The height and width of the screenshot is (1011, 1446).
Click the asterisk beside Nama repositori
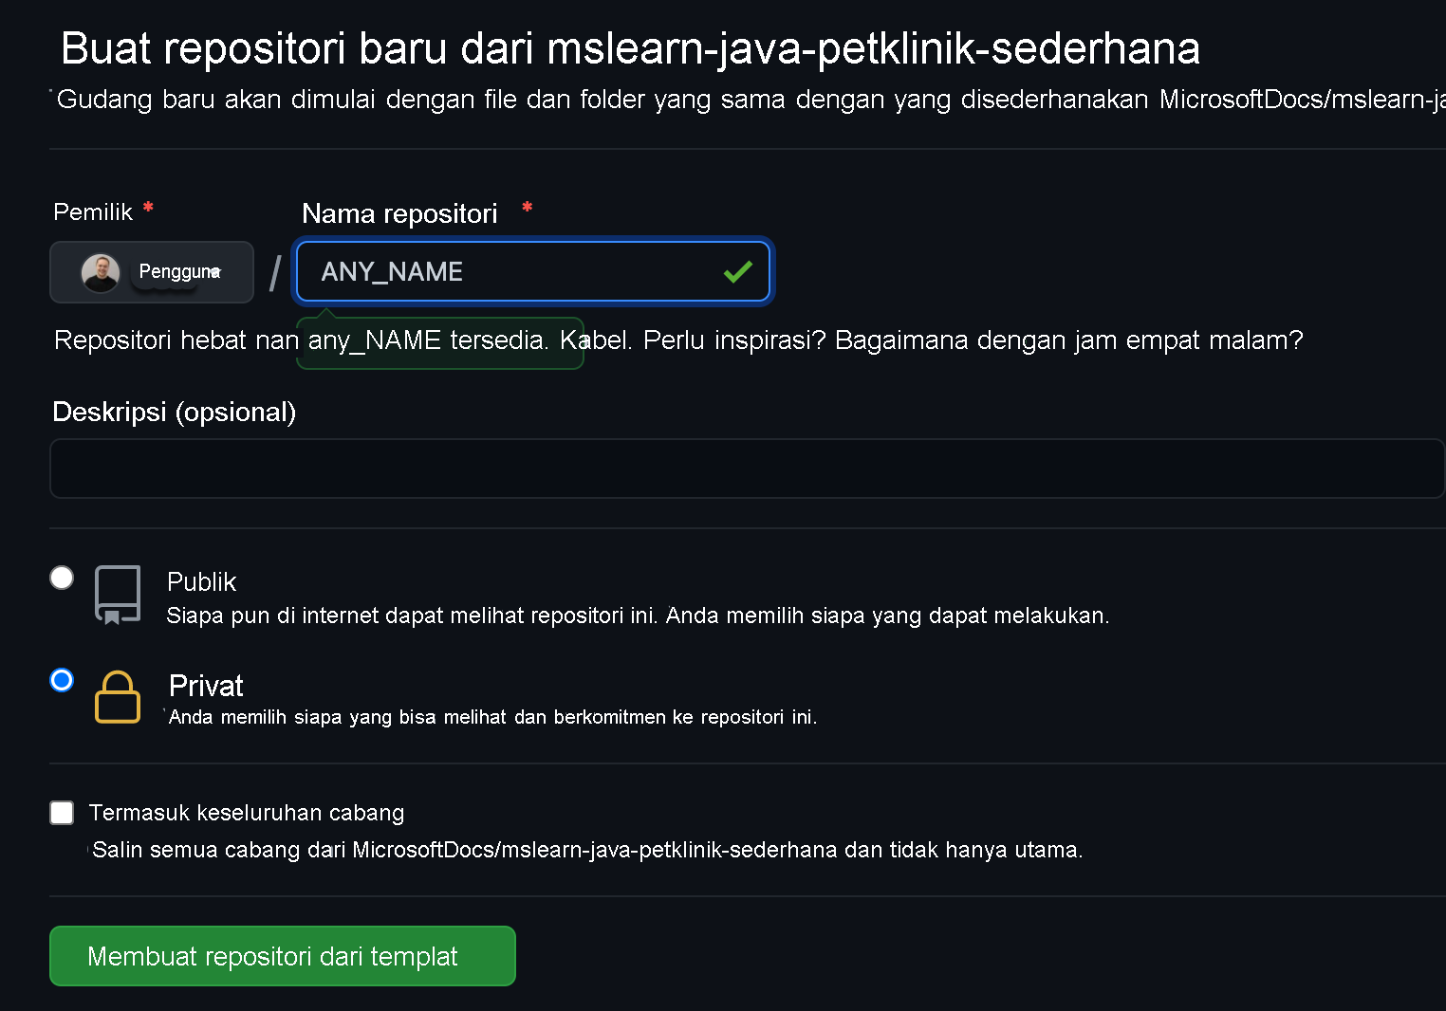click(x=528, y=209)
